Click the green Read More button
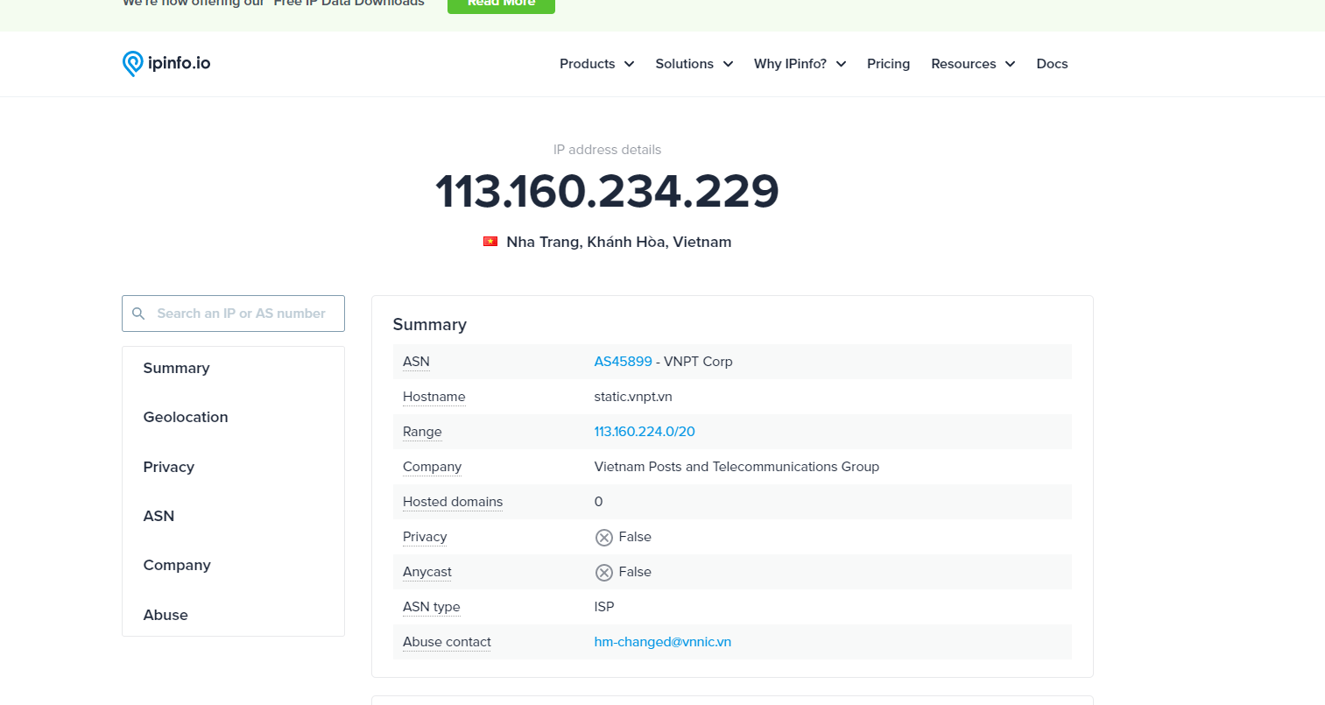Screen dimensions: 1325x705 click(501, 5)
